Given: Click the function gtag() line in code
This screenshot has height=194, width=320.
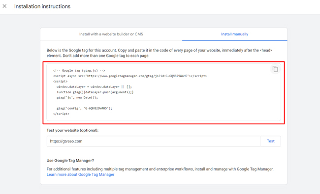Looking at the screenshot, I should pyautogui.click(x=95, y=92).
